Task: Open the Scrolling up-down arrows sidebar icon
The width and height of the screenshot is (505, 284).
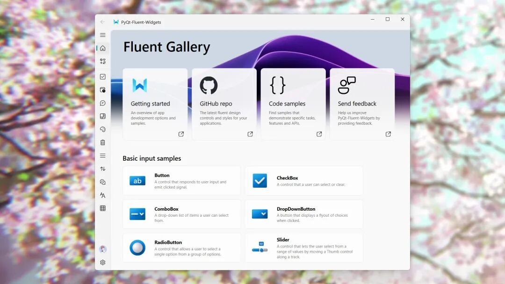Action: 103,169
